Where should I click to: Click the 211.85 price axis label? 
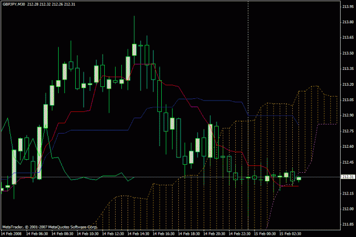point(348,224)
